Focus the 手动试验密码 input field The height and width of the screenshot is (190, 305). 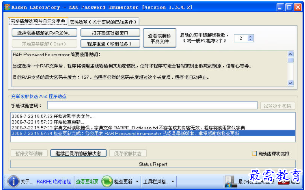pyautogui.click(x=152, y=106)
